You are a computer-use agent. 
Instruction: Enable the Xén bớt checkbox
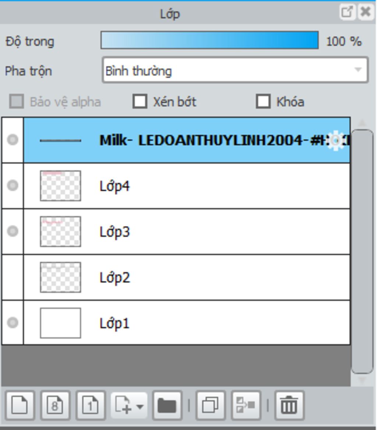click(140, 101)
